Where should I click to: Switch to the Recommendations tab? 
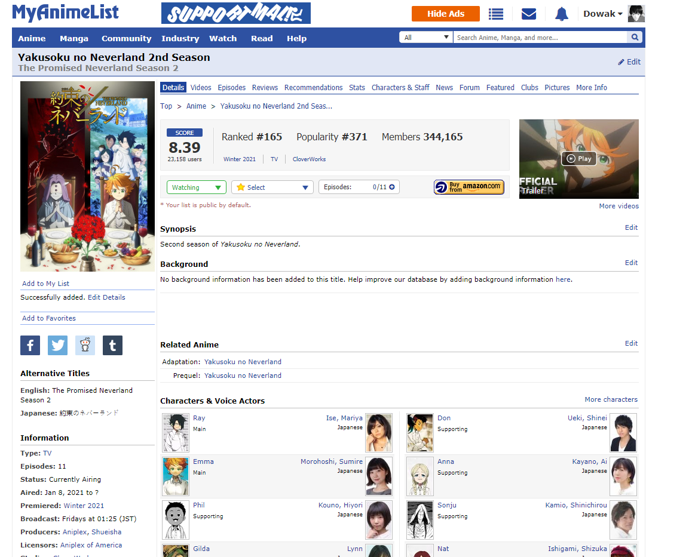click(x=313, y=87)
